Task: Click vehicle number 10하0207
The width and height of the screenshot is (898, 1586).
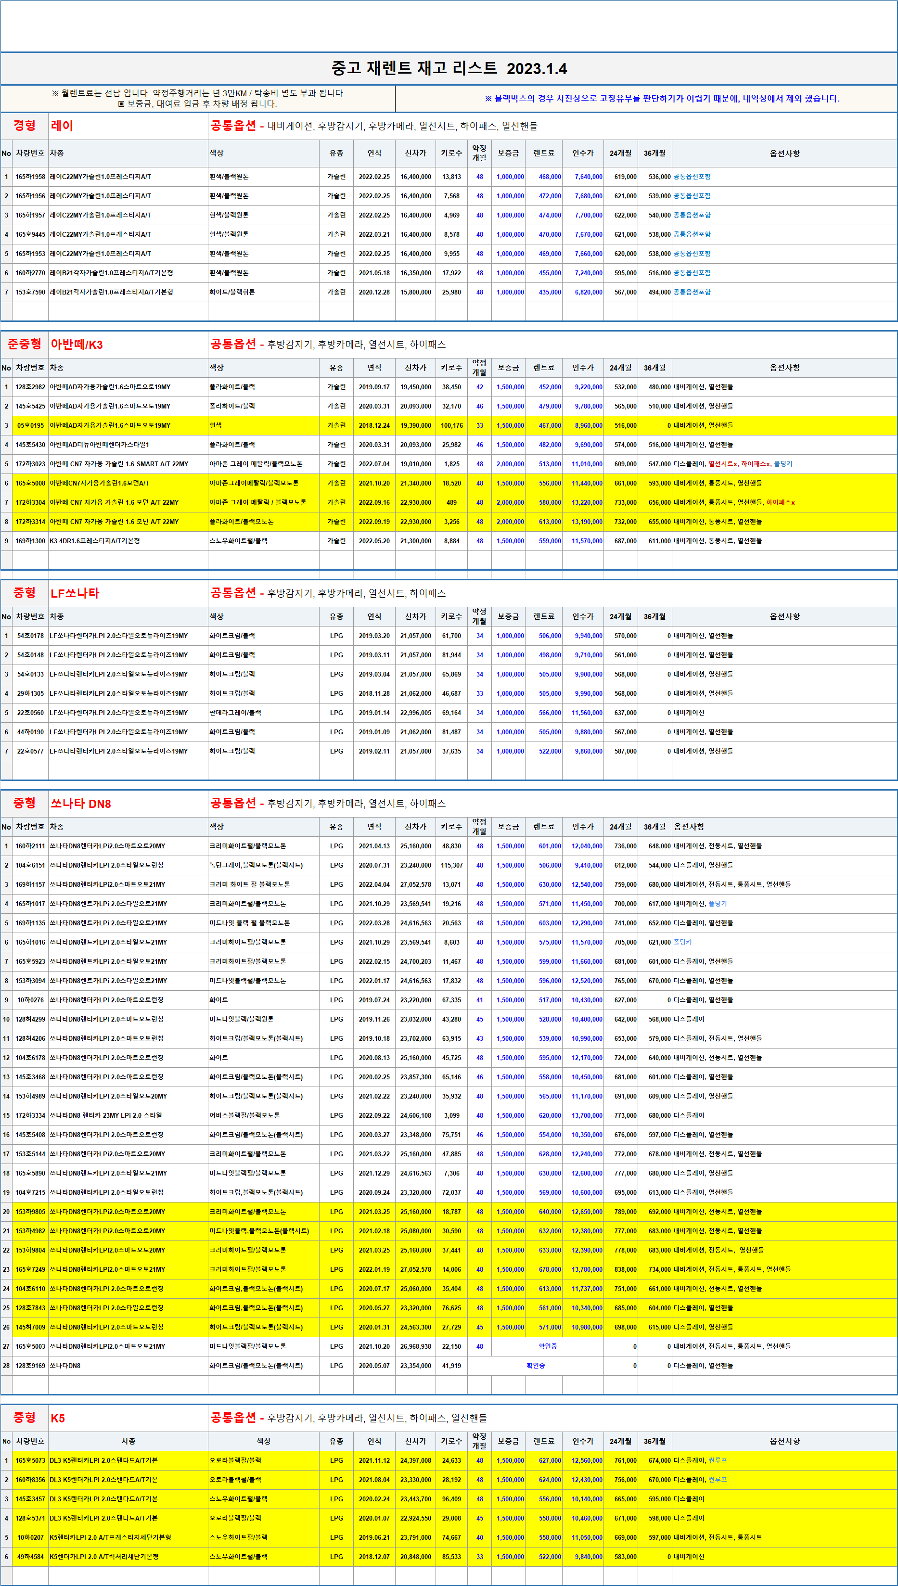Action: pos(30,1537)
